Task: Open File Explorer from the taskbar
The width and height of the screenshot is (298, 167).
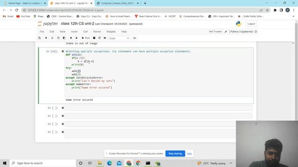Action: [x=100, y=163]
